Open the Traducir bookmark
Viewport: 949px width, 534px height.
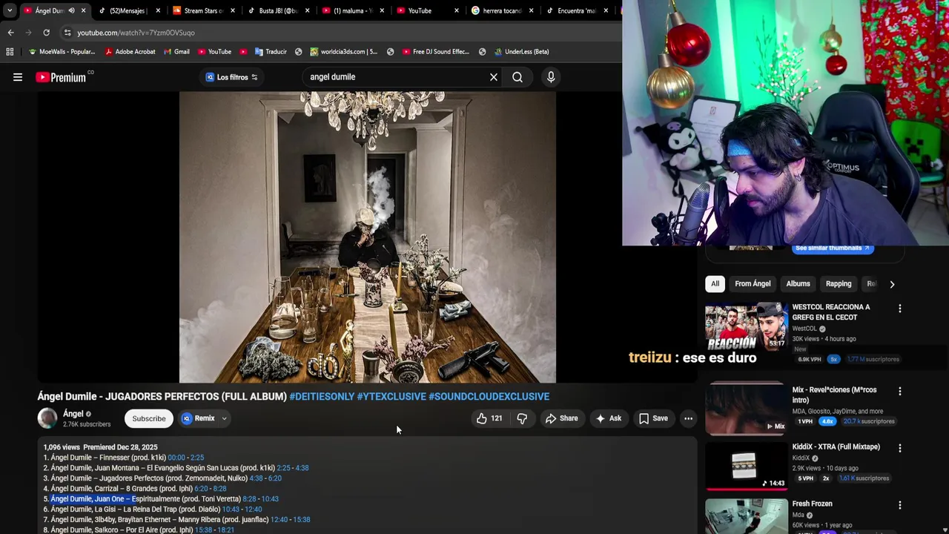tap(271, 52)
